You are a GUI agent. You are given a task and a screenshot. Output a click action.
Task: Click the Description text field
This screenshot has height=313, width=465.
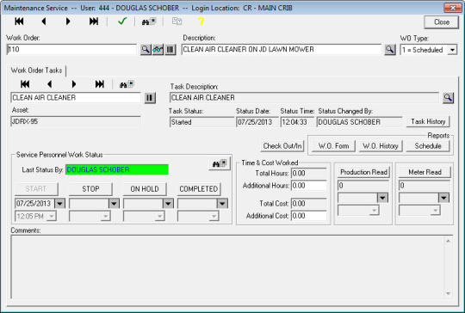(x=282, y=50)
